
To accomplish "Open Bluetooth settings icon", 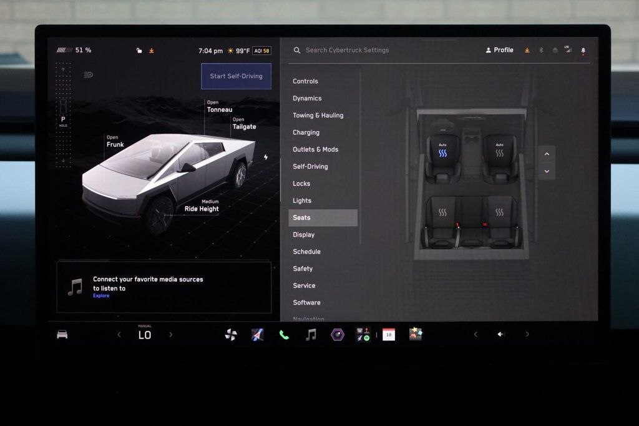I will coord(541,50).
